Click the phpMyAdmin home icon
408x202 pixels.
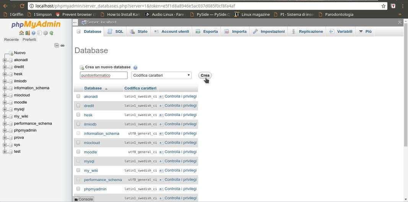(x=21, y=33)
